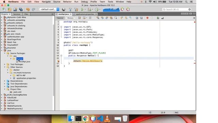The height and width of the screenshot is (123, 218).
Task: Click the New File toolbar icon
Action: point(4,10)
